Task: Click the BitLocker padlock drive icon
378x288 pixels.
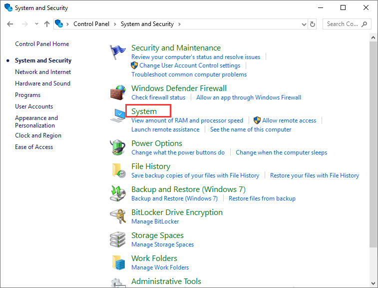Action: click(x=118, y=216)
